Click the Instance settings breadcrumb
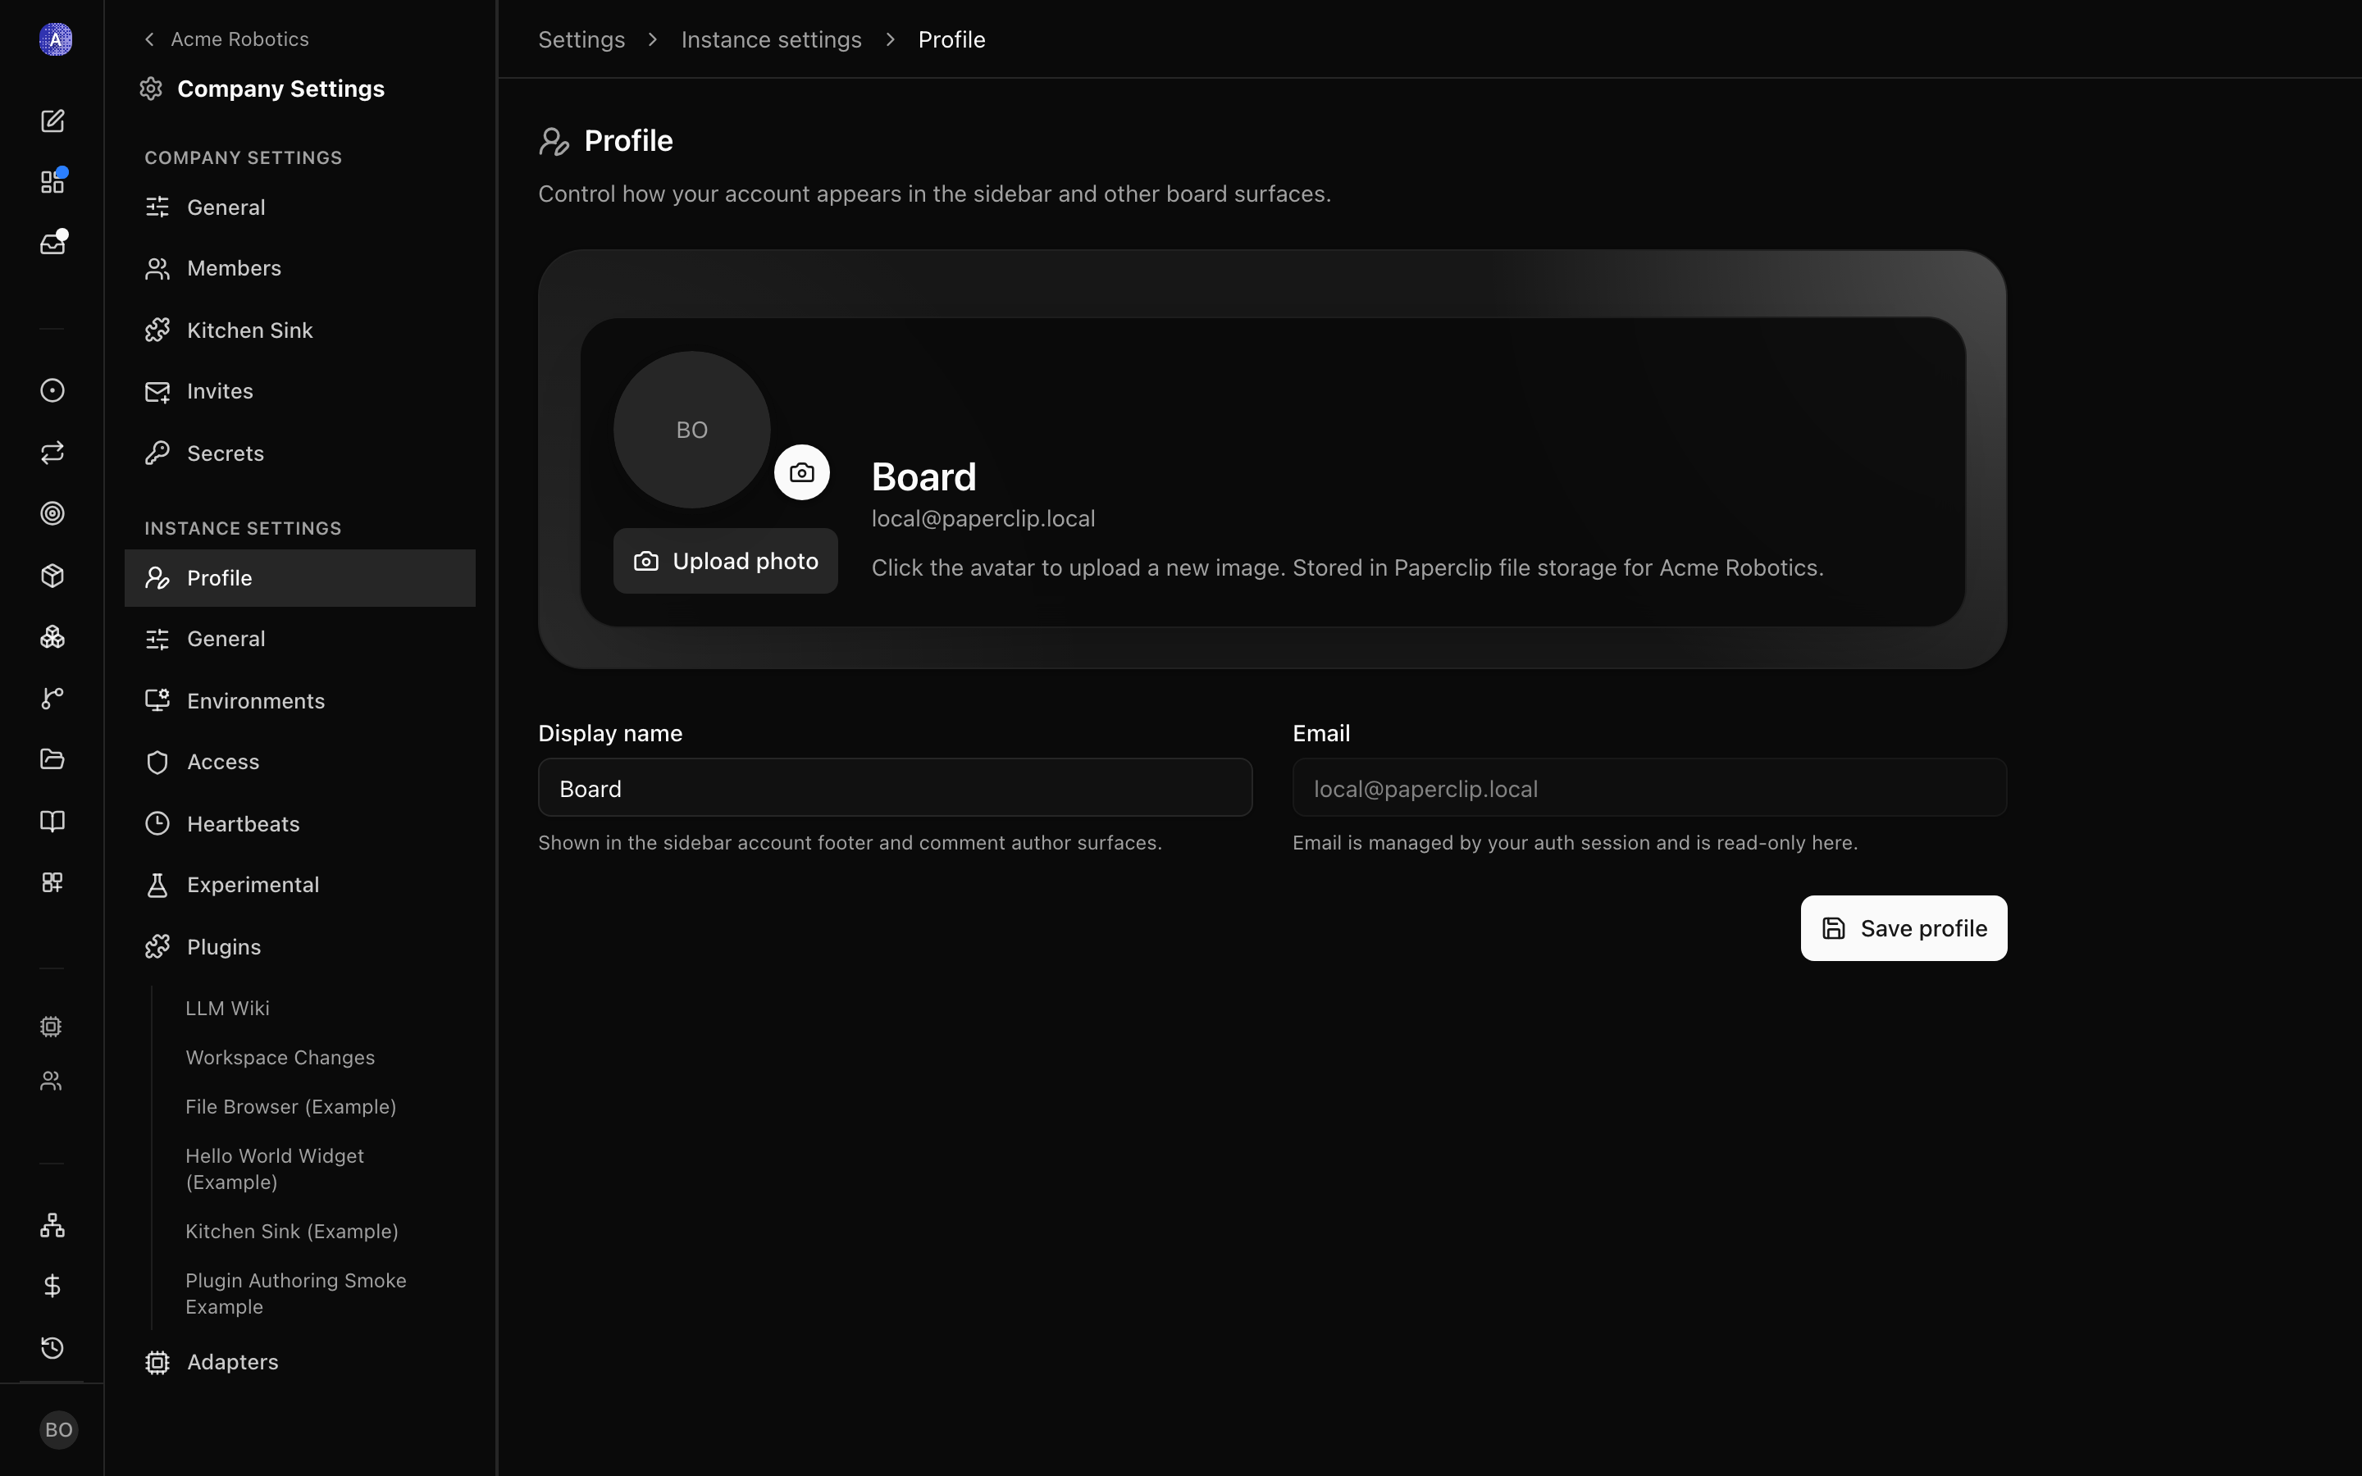 pyautogui.click(x=771, y=40)
